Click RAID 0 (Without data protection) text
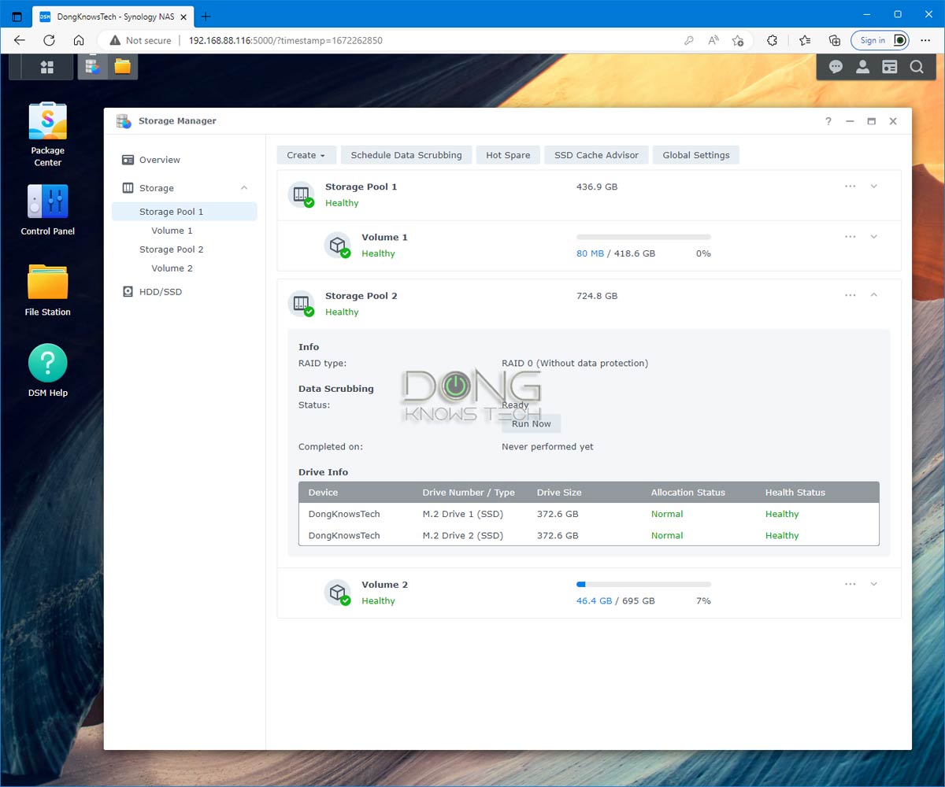 coord(575,364)
